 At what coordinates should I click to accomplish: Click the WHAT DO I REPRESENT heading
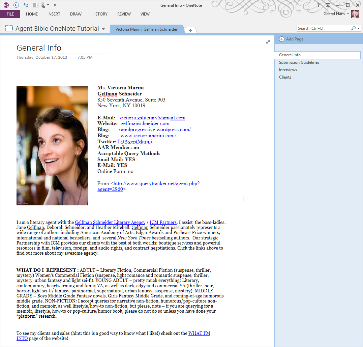(x=48, y=270)
